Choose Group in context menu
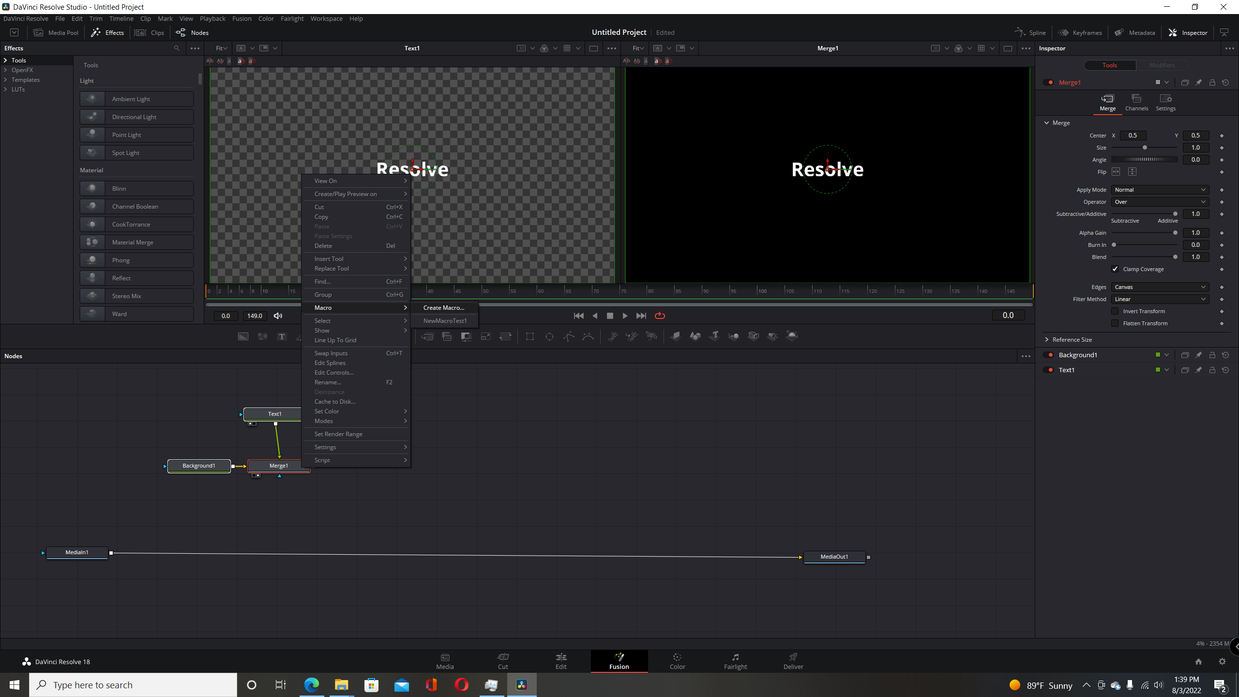The image size is (1239, 697). click(357, 295)
